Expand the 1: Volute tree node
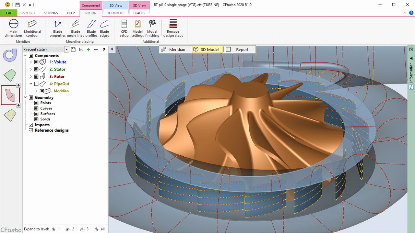 [31, 62]
